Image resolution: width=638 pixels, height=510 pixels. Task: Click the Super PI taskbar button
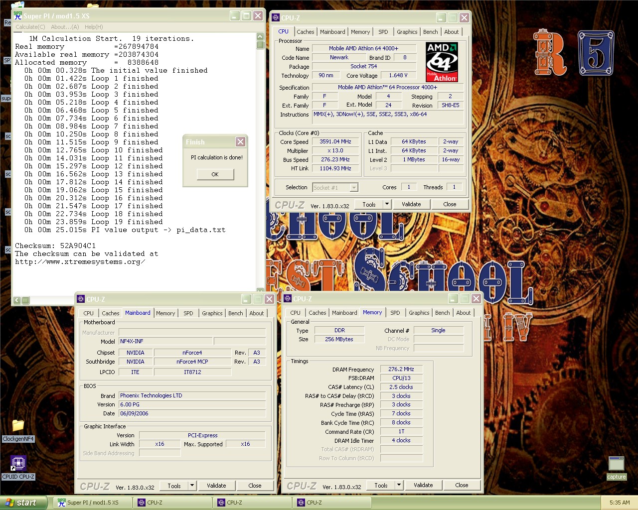coord(93,503)
